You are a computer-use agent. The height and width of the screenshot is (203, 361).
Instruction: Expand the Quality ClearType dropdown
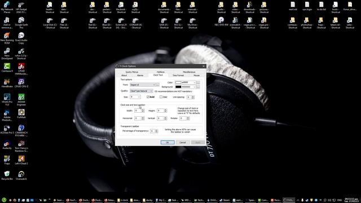pos(141,91)
